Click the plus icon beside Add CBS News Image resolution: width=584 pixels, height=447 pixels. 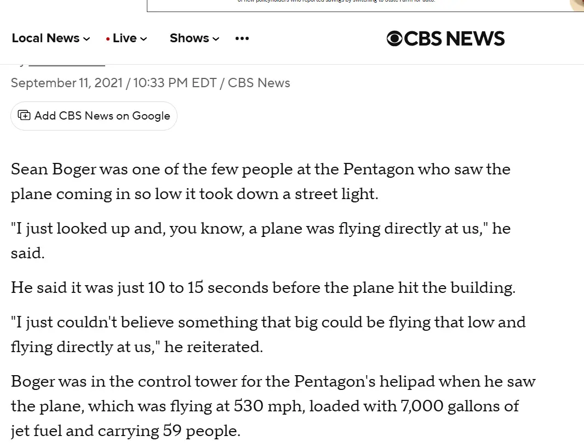24,115
